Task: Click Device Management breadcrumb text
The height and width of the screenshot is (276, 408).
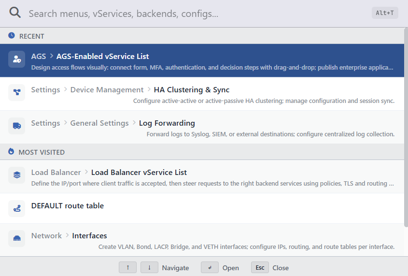Action: [107, 89]
